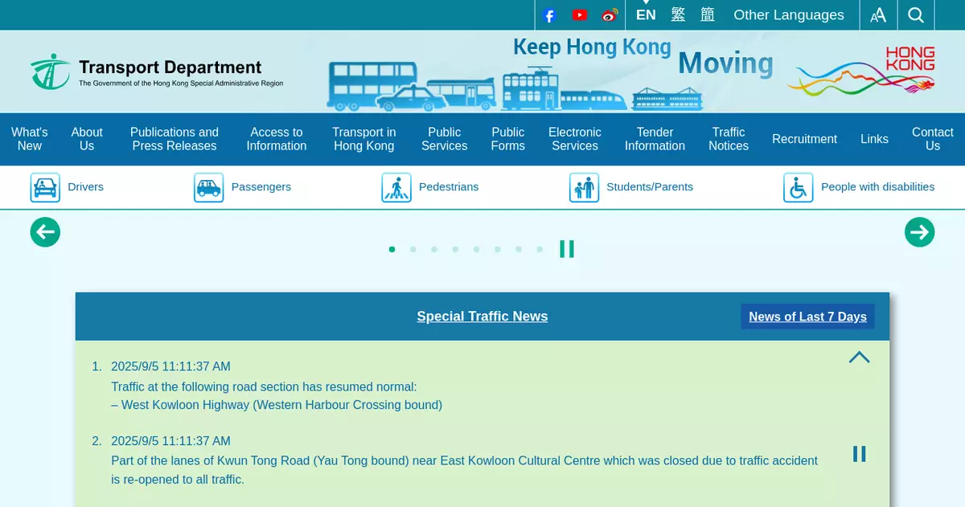965x507 pixels.
Task: Click the News of Last 7 Days button
Action: pyautogui.click(x=807, y=317)
